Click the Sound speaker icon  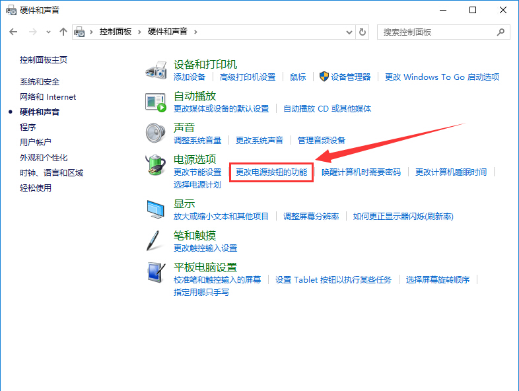pos(156,132)
